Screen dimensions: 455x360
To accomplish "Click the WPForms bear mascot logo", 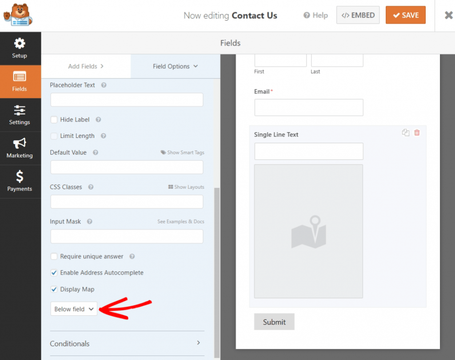I will click(x=19, y=16).
